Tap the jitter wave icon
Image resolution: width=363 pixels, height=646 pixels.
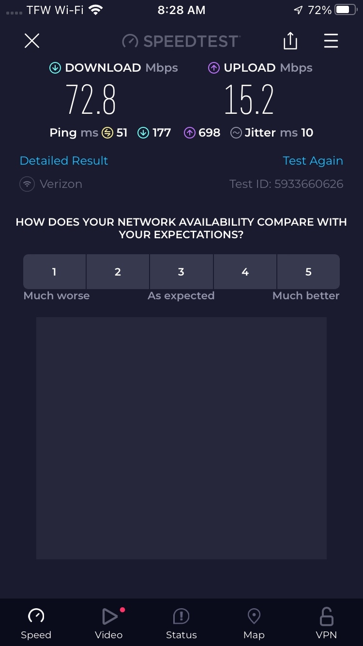[236, 133]
